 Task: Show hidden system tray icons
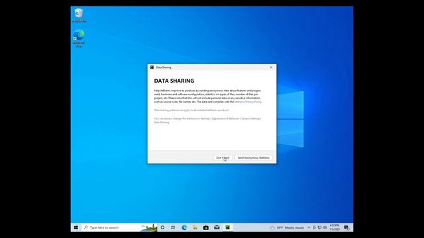(309, 227)
